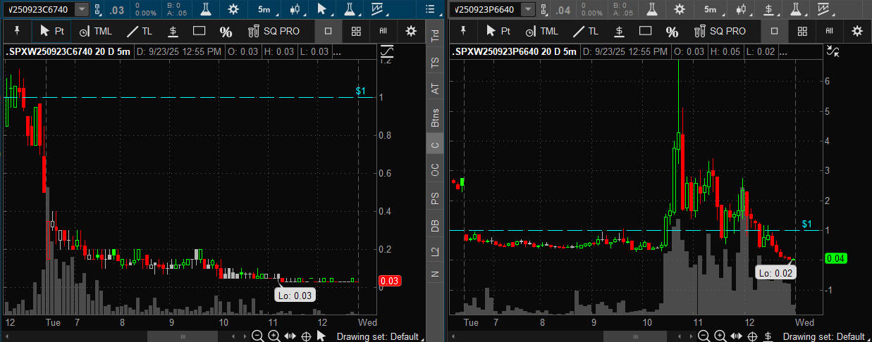Image resolution: width=872 pixels, height=342 pixels.
Task: Toggle single-chart drawing mode in left toolbar
Action: point(328,31)
